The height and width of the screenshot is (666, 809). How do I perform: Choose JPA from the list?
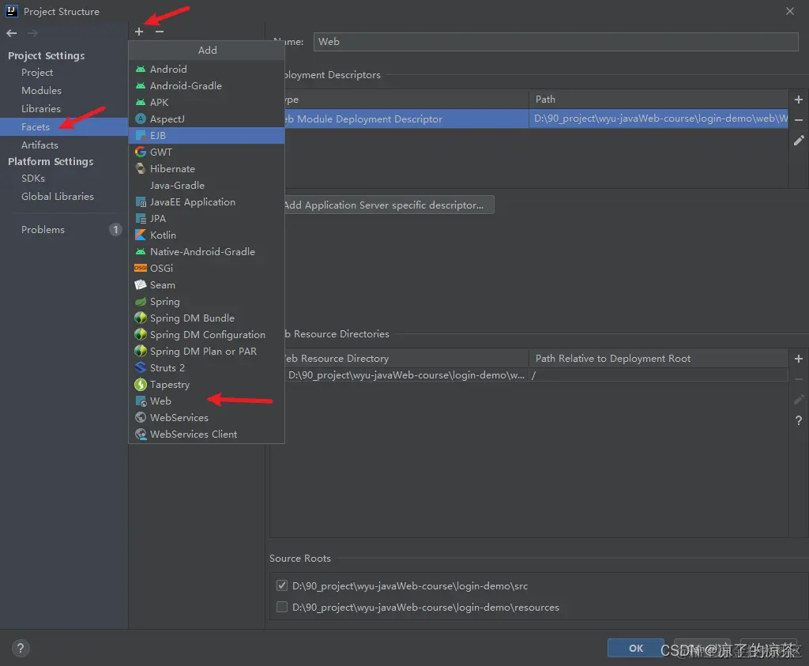pos(206,218)
